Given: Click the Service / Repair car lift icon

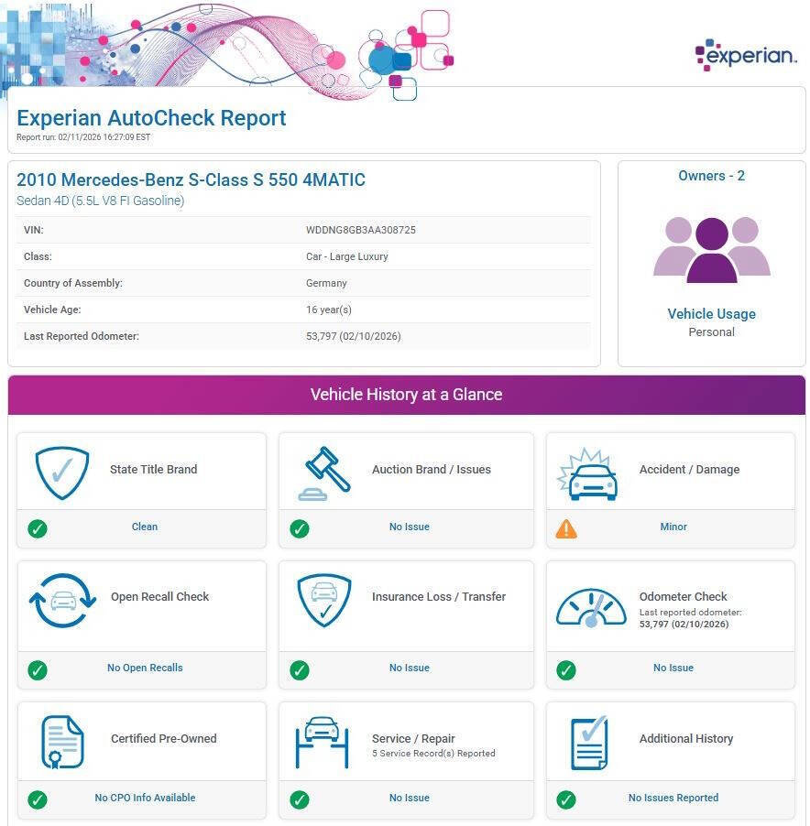Looking at the screenshot, I should 323,742.
